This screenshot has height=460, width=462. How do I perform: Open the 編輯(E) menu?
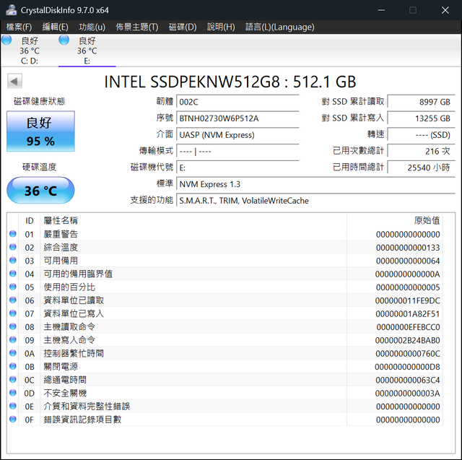55,27
